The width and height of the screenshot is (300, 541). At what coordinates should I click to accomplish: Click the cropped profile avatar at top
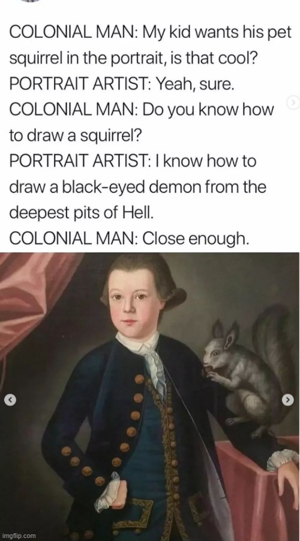(30, 1)
